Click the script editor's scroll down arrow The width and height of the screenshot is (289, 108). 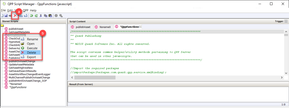click(286, 73)
